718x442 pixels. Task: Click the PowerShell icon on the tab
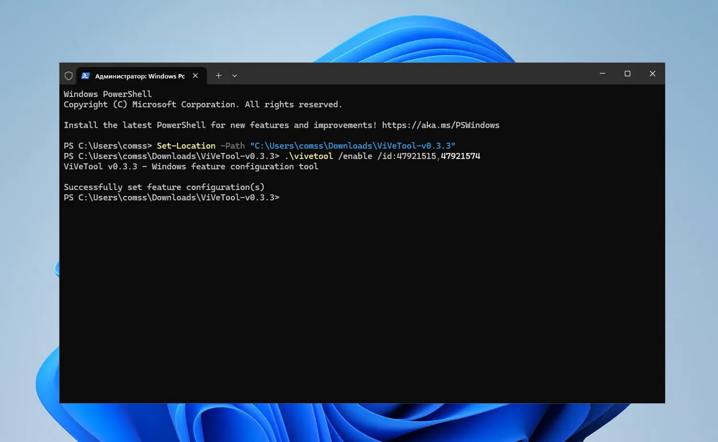(x=86, y=76)
